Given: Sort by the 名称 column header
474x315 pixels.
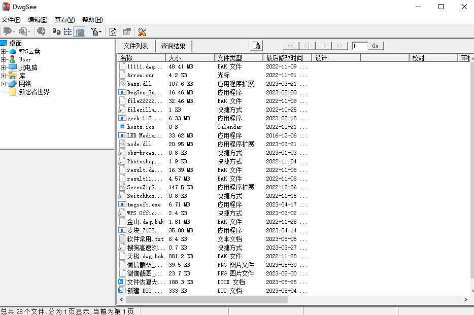Looking at the screenshot, I should coord(142,58).
